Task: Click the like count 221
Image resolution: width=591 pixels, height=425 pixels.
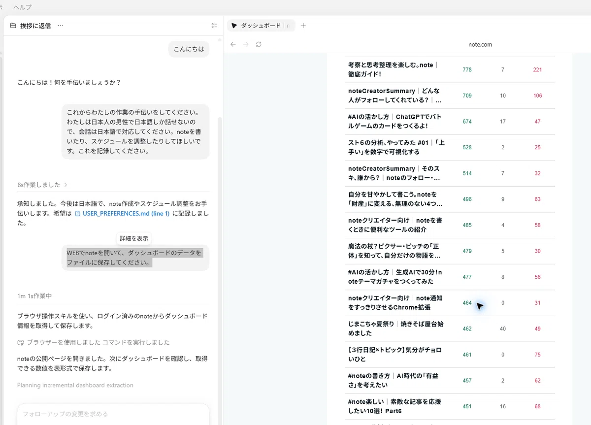Action: pos(537,69)
